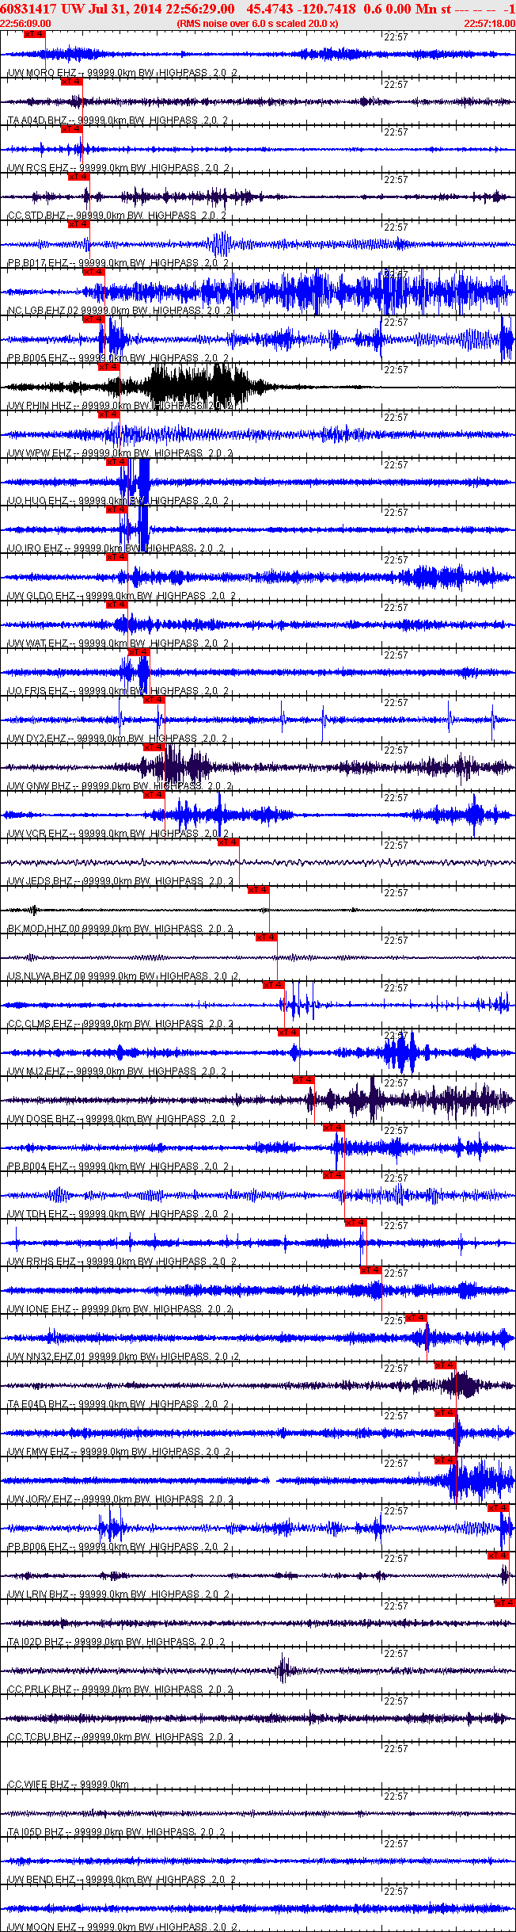Screen dimensions: 516x1932
Task: Click the red pick flag on FRIS trace
Action: point(138,652)
